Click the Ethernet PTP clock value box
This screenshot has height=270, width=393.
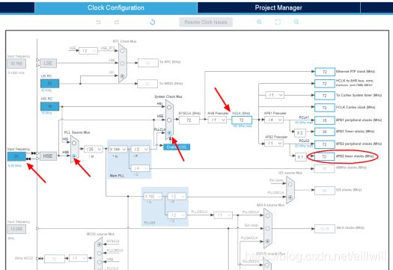pos(325,72)
